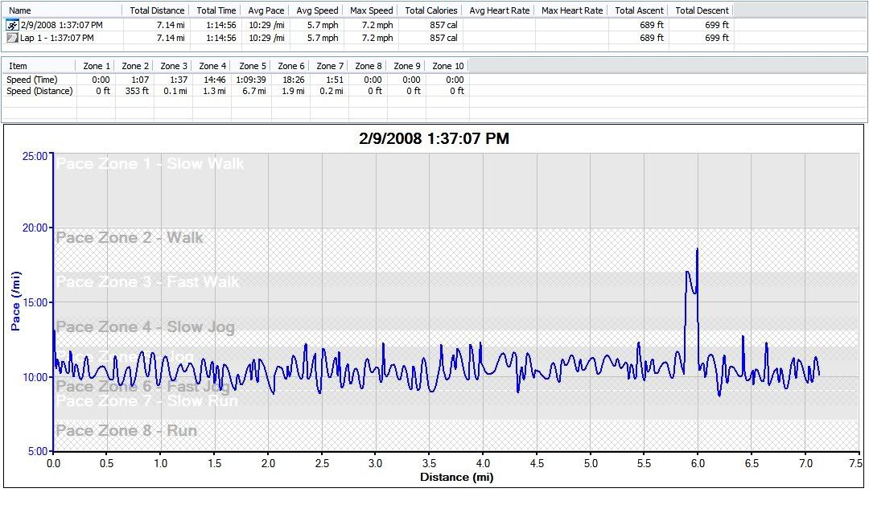This screenshot has height=513, width=869.
Task: Sort by the Total Ascent column
Action: click(639, 10)
